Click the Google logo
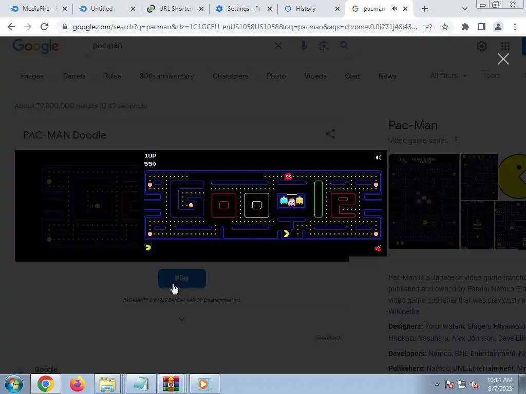Screen dimensions: 526x394 [x=36, y=46]
